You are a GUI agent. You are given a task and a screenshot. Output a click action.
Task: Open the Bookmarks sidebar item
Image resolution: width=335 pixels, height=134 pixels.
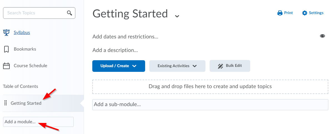coord(25,49)
